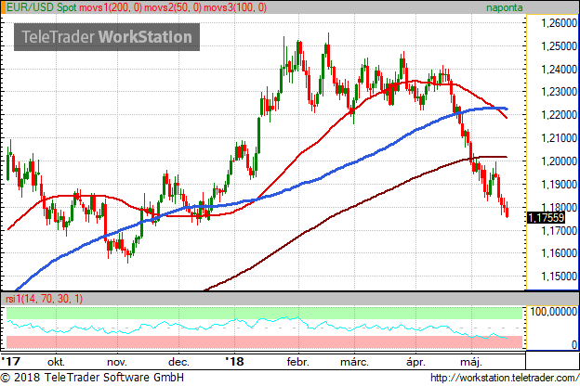Click the 1,20000 price axis label

coord(559,161)
